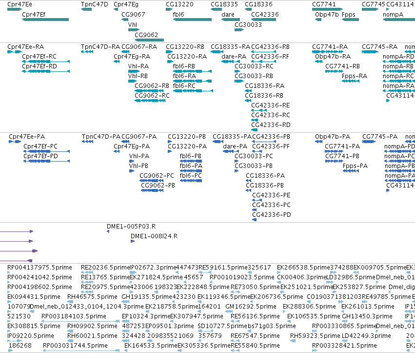Select the CG42336-PD protein label
Screen dimensions: 415x353
272,215
